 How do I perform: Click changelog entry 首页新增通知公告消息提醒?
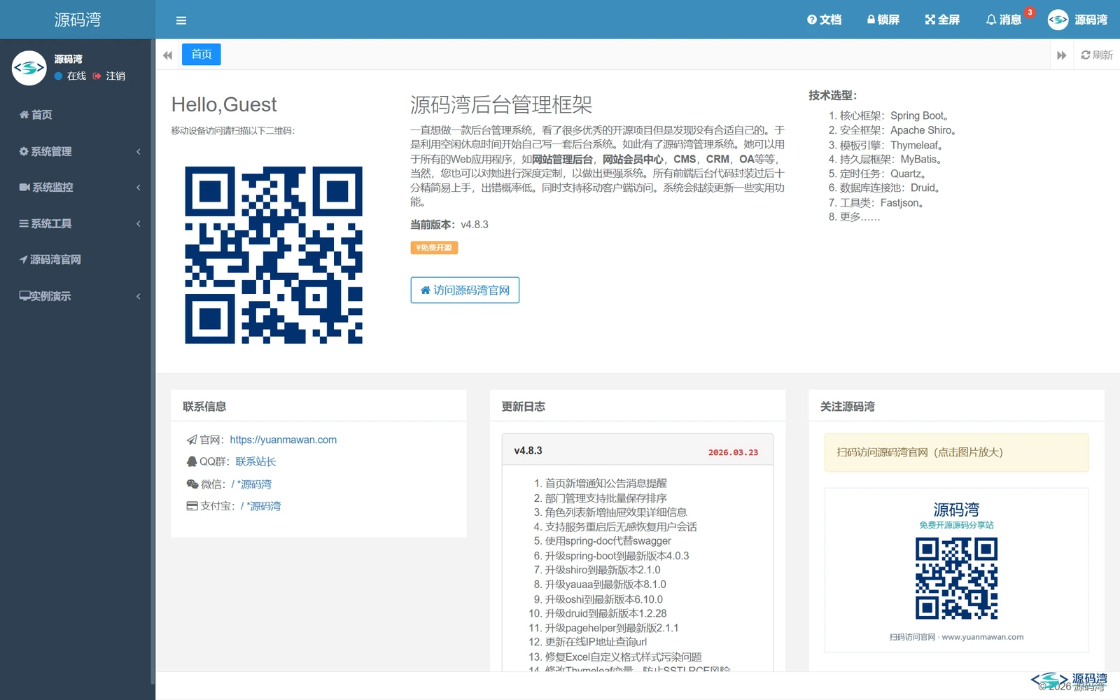tap(605, 483)
